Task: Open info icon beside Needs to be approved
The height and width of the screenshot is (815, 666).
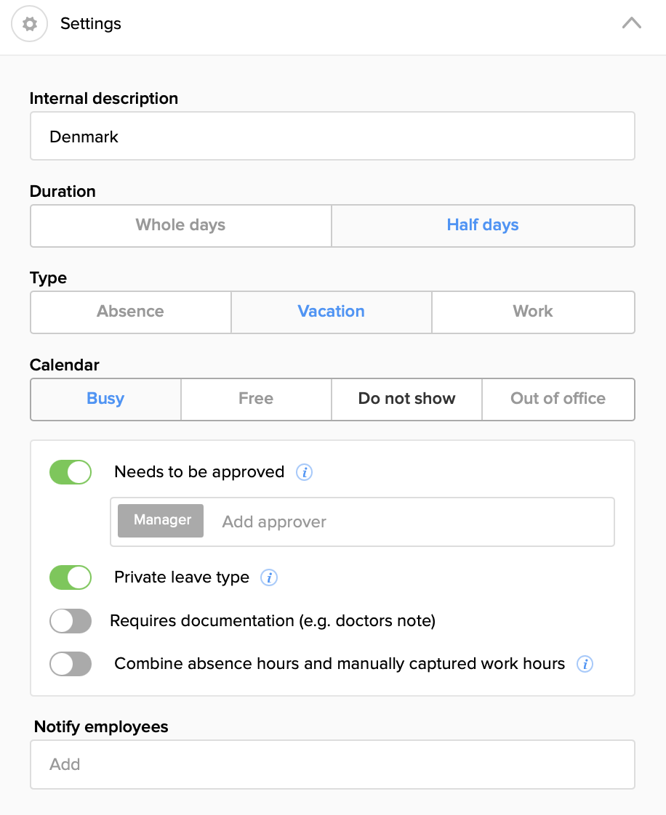Action: pyautogui.click(x=304, y=473)
